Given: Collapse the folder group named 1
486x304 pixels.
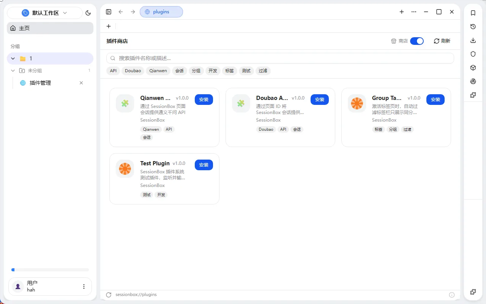Looking at the screenshot, I should click(13, 59).
